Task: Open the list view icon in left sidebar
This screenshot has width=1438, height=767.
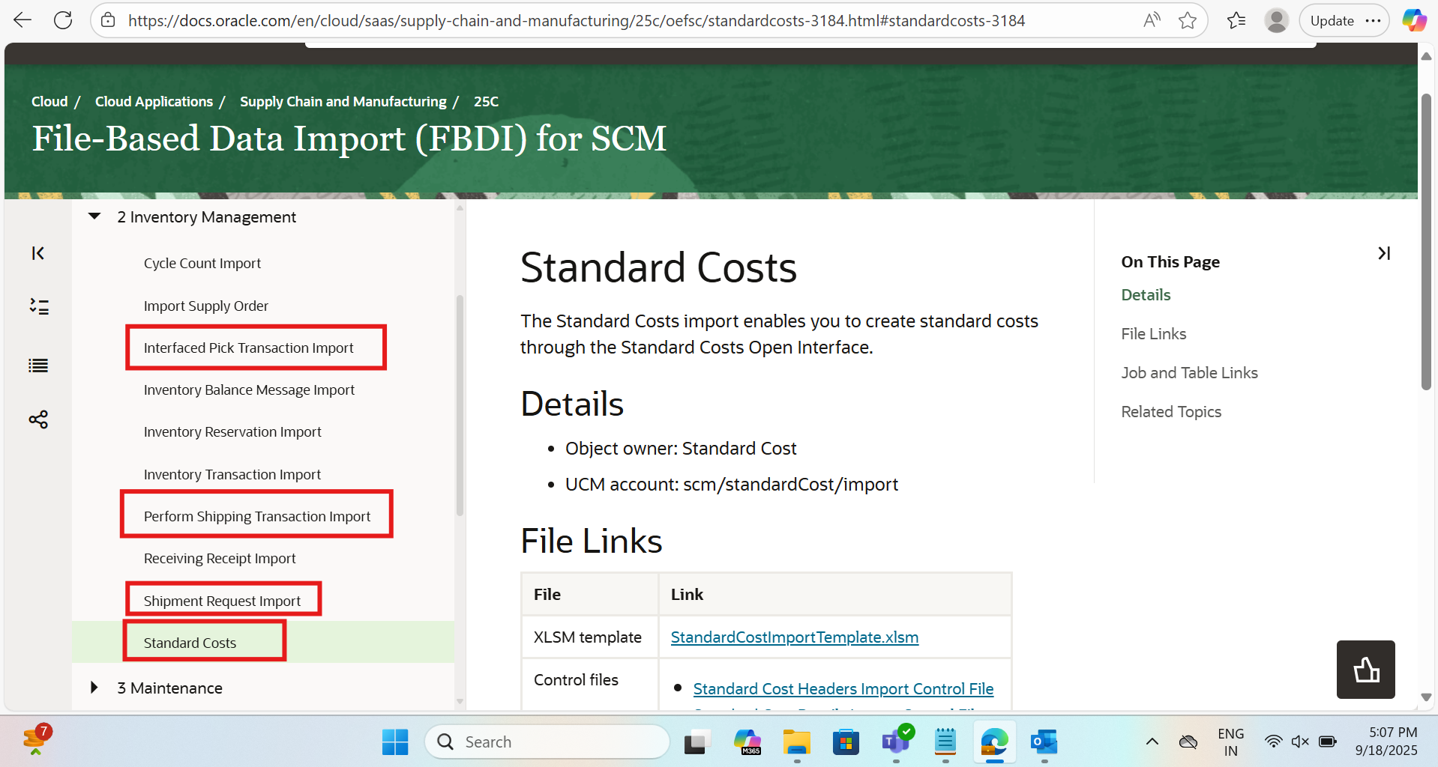Action: click(37, 366)
